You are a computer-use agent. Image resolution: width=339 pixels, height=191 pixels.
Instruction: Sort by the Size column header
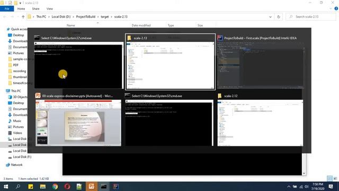pyautogui.click(x=200, y=25)
